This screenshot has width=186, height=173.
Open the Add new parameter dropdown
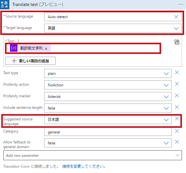pos(93,155)
